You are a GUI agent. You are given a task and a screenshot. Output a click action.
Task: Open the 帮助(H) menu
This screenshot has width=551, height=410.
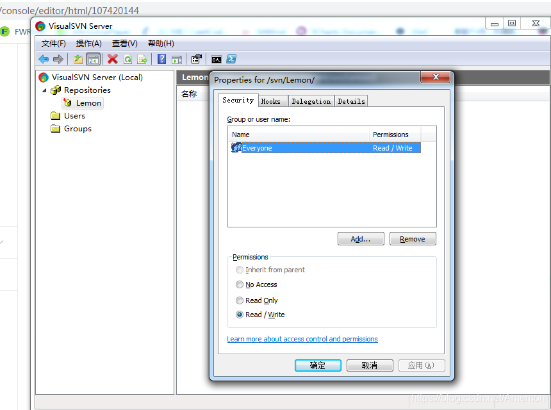point(161,44)
